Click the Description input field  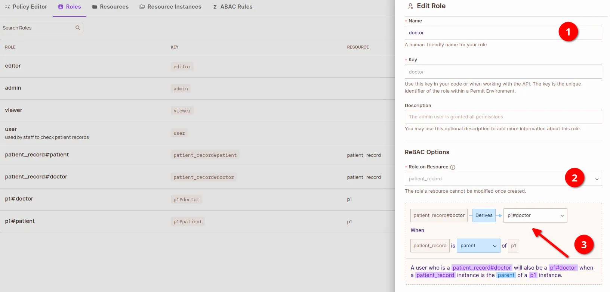pos(503,117)
